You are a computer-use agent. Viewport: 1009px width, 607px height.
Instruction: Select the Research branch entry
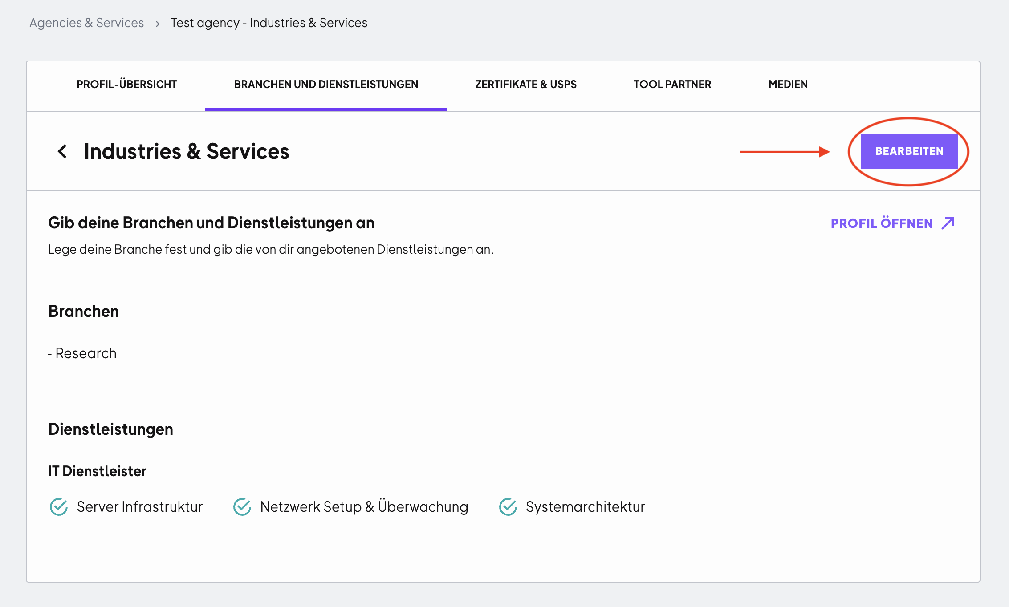pyautogui.click(x=82, y=353)
